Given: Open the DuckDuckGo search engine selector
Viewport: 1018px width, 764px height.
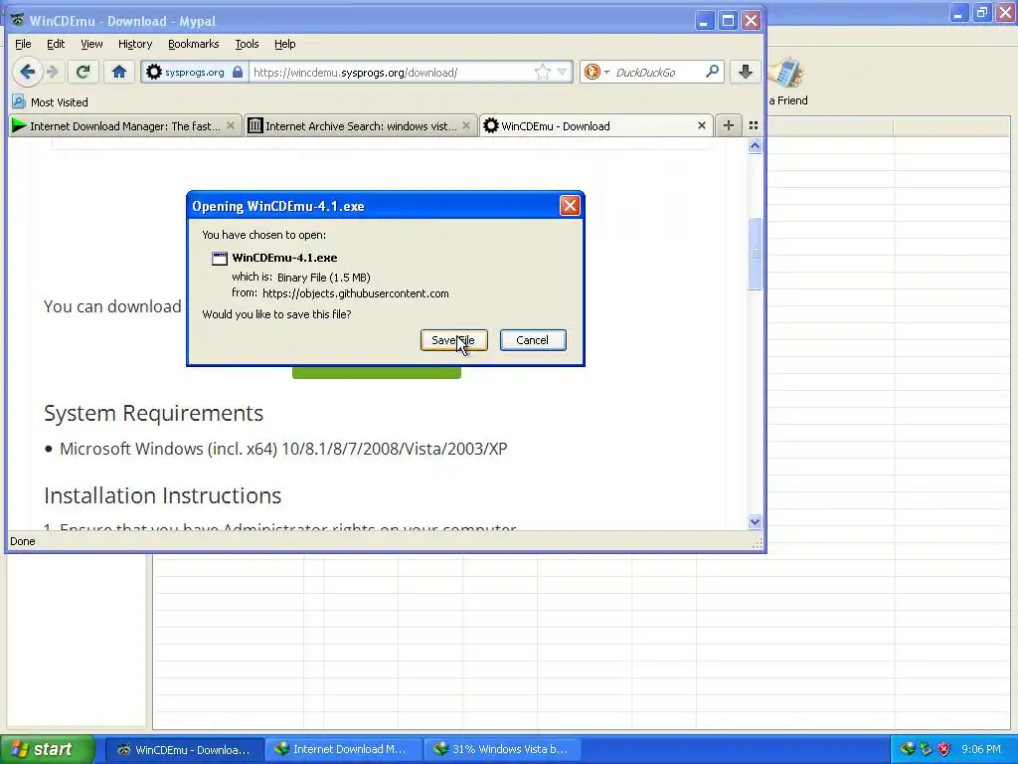Looking at the screenshot, I should (596, 72).
